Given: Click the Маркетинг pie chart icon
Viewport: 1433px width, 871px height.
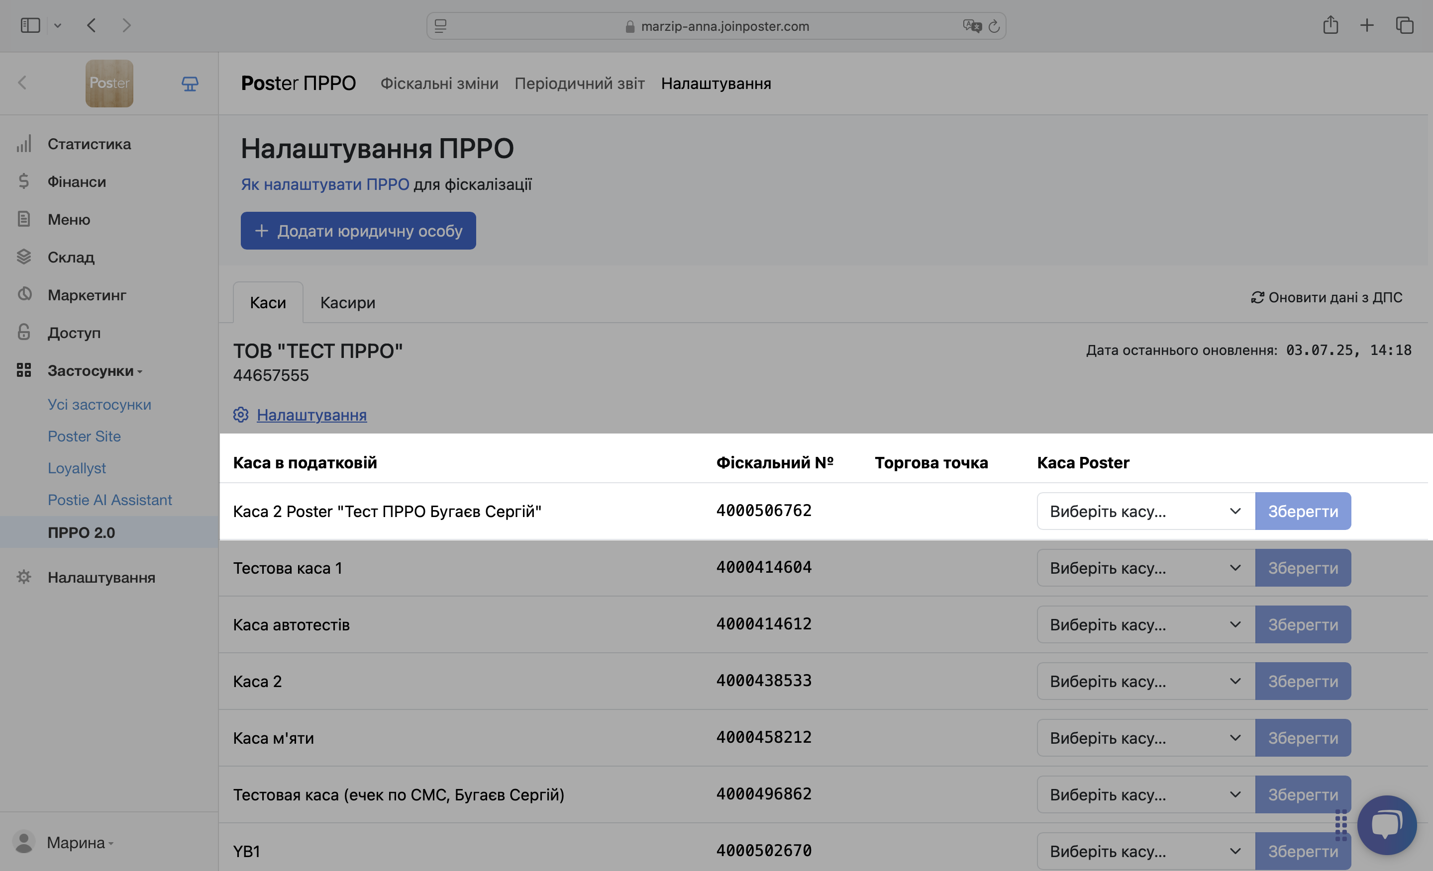Looking at the screenshot, I should [x=24, y=294].
